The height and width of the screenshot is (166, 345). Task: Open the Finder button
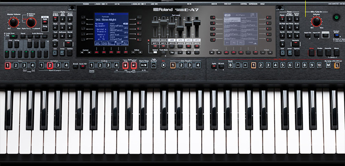[320, 53]
